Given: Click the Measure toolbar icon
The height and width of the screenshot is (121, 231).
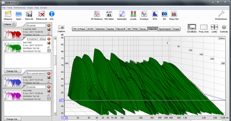Looking at the screenshot, I should point(8,14).
